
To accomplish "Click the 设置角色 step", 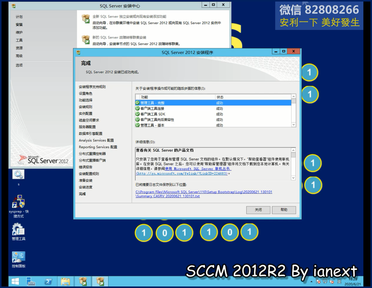I will pyautogui.click(x=85, y=94).
